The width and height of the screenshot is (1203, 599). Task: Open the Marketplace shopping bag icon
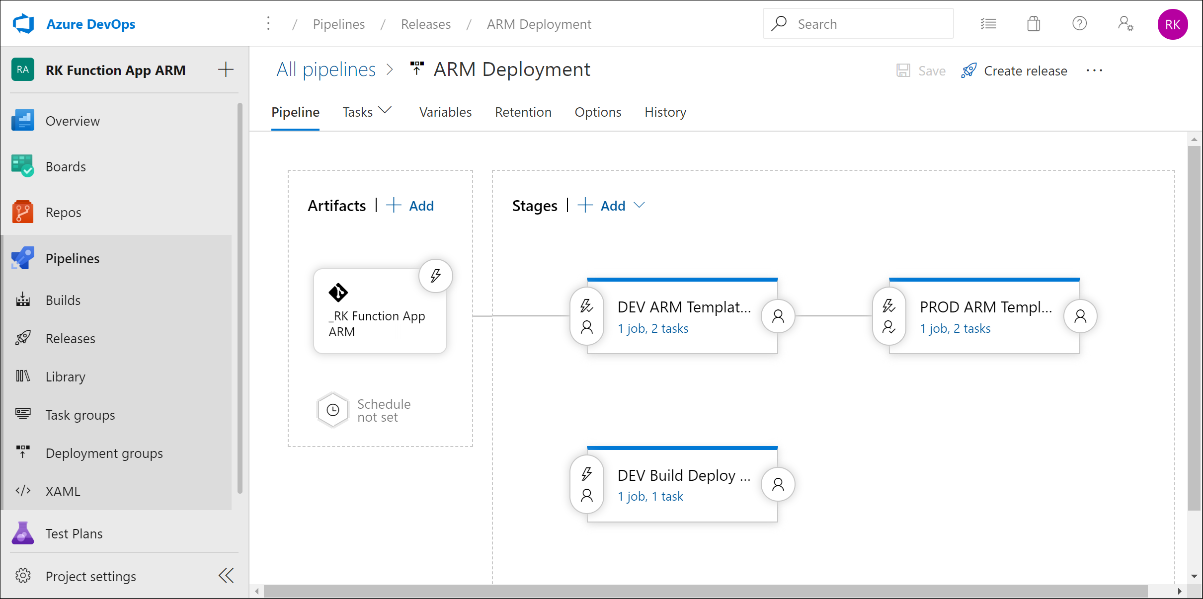[x=1034, y=24]
